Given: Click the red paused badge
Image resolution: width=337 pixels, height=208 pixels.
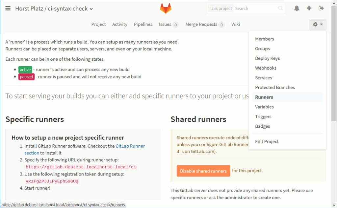Looking at the screenshot, I should pyautogui.click(x=26, y=77).
